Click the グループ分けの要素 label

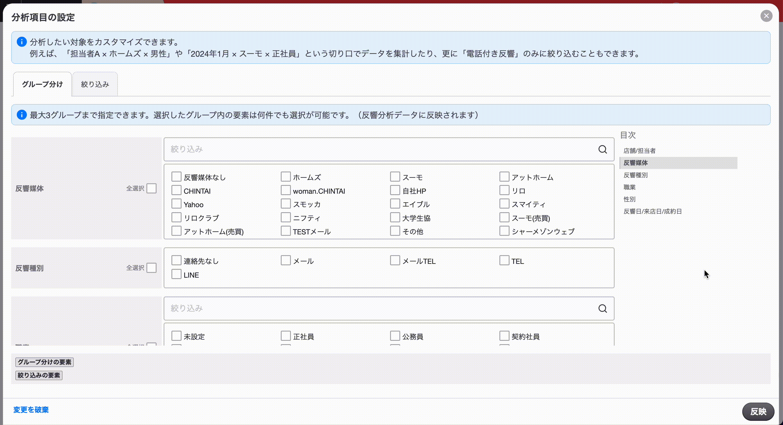pos(44,362)
